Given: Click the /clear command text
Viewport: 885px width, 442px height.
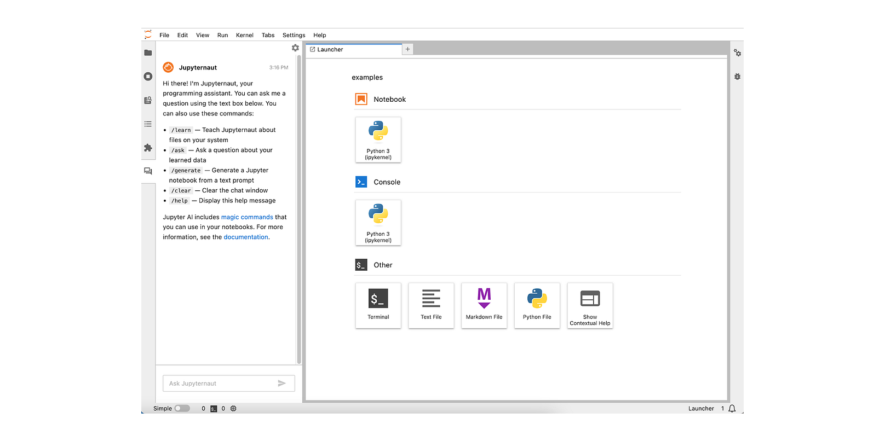Looking at the screenshot, I should [181, 191].
